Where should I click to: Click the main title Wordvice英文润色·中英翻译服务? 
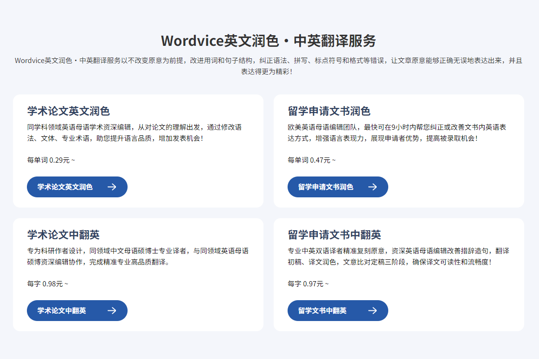click(x=269, y=41)
